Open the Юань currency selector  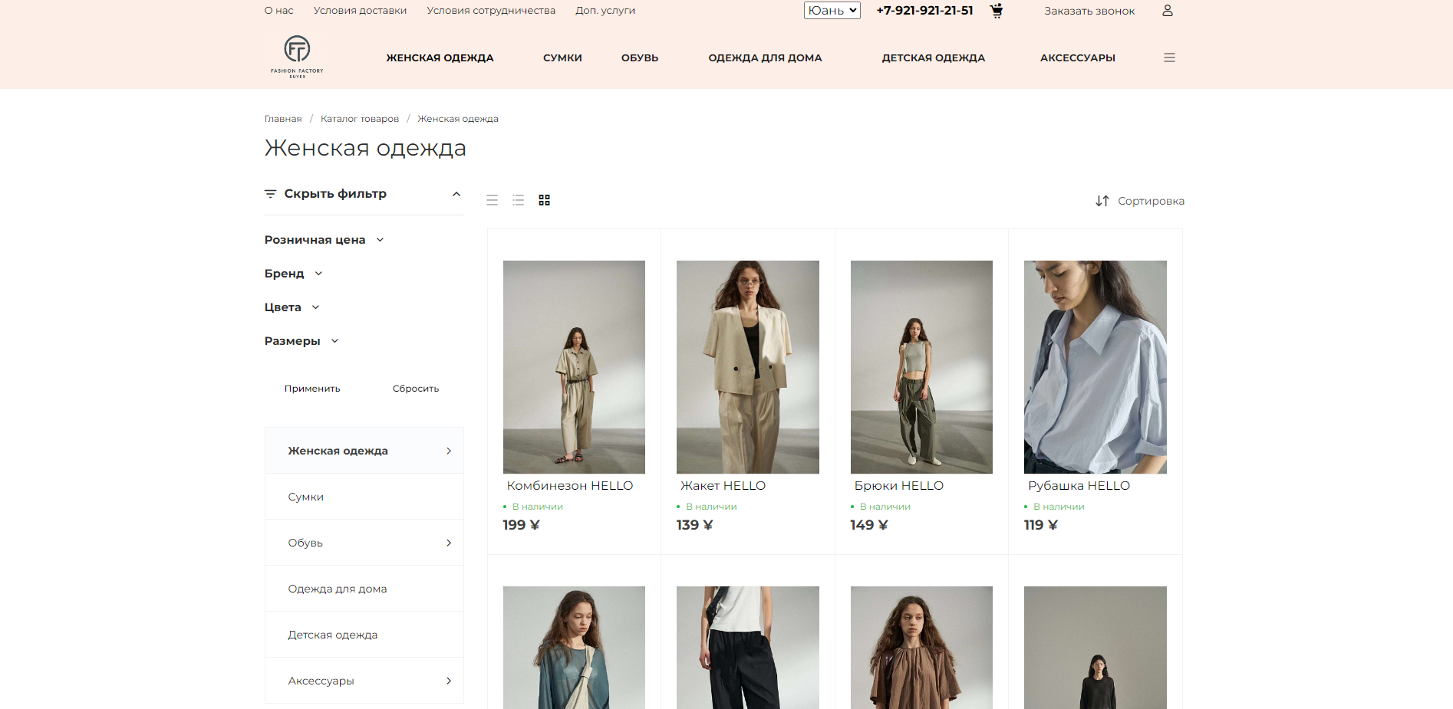click(832, 10)
